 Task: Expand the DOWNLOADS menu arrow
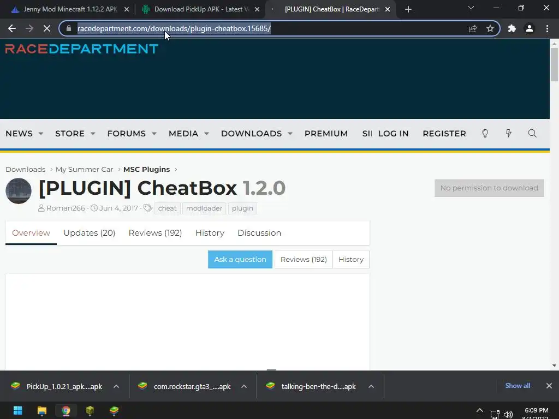[290, 134]
